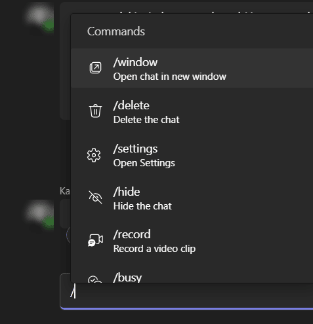The height and width of the screenshot is (324, 313).
Task: Click the gear icon next to /settings
Action: click(94, 155)
